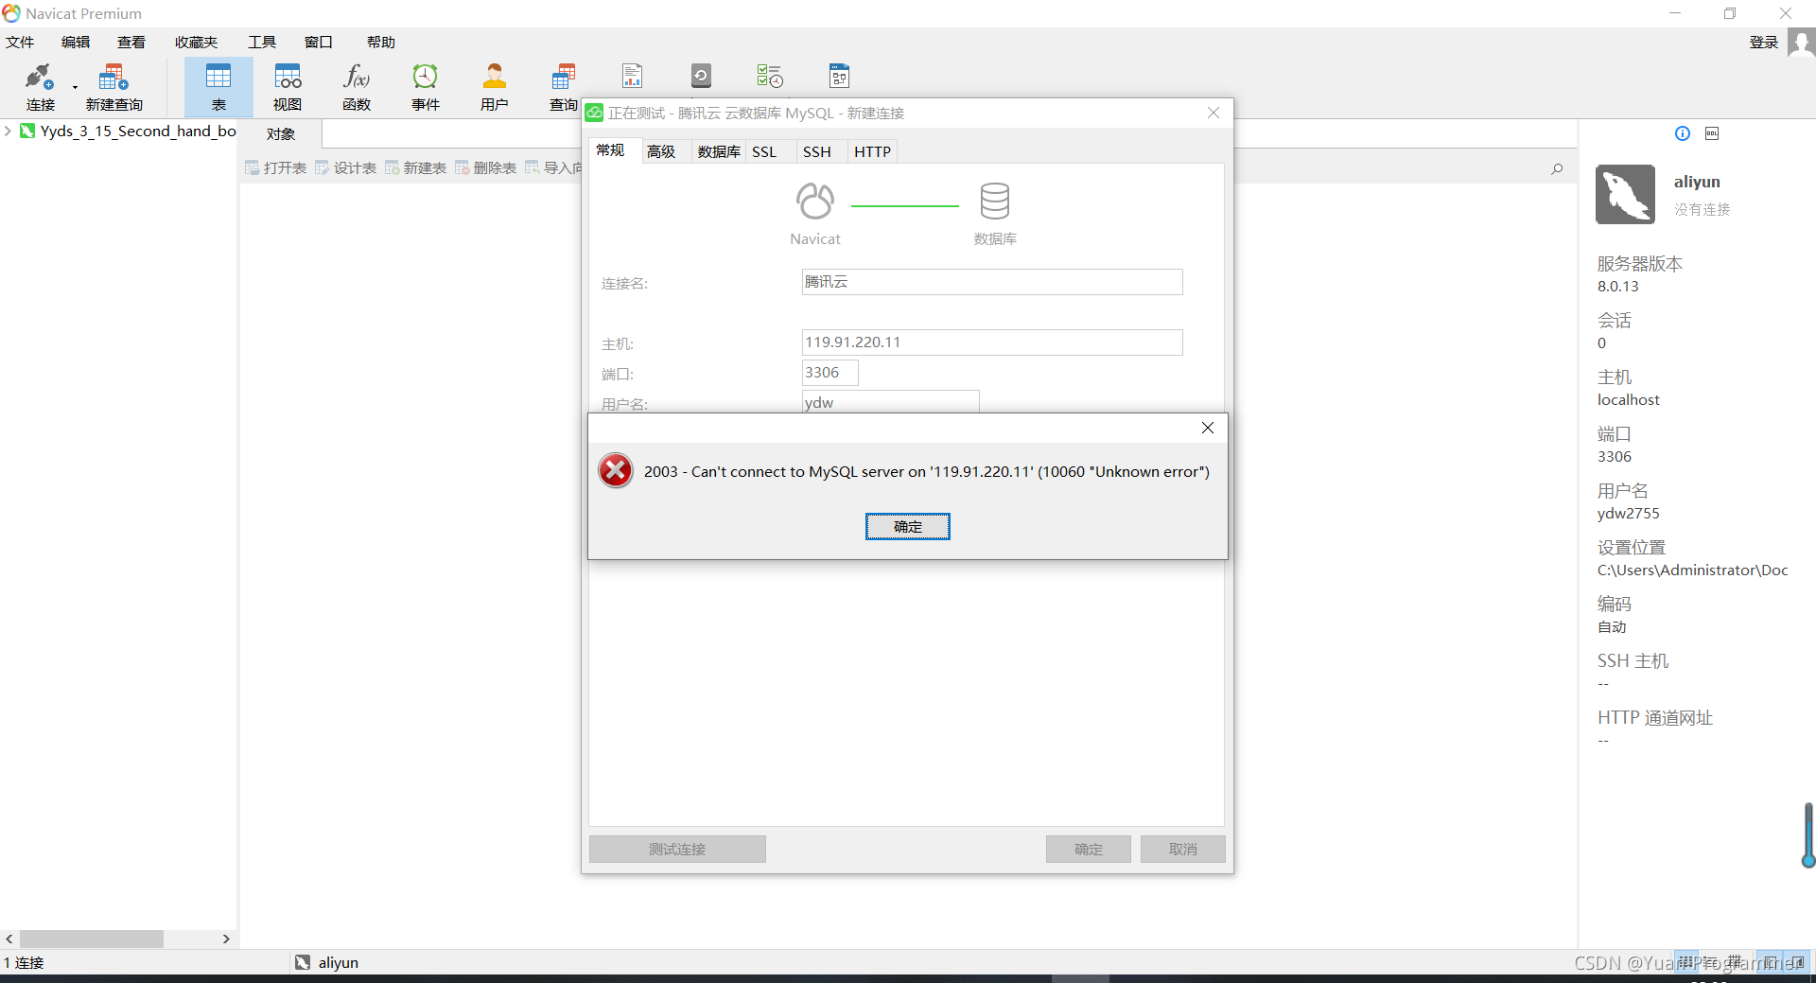Open the 工具 (Tools) menu

[262, 43]
